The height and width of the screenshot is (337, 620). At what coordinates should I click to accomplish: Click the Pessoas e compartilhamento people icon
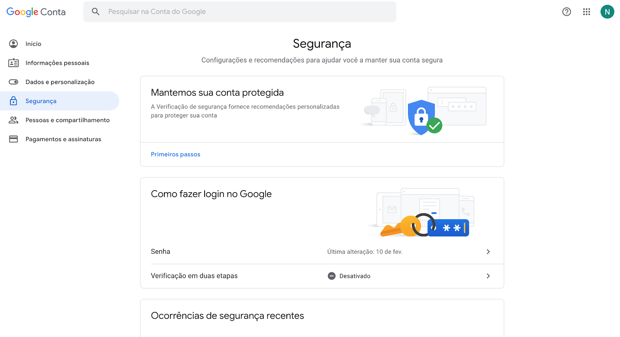pos(14,120)
